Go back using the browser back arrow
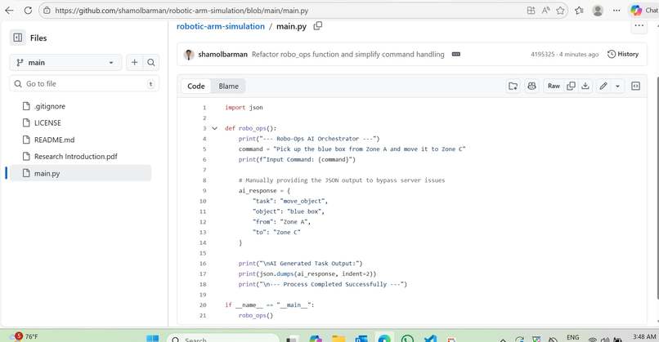This screenshot has width=659, height=342. [x=9, y=11]
